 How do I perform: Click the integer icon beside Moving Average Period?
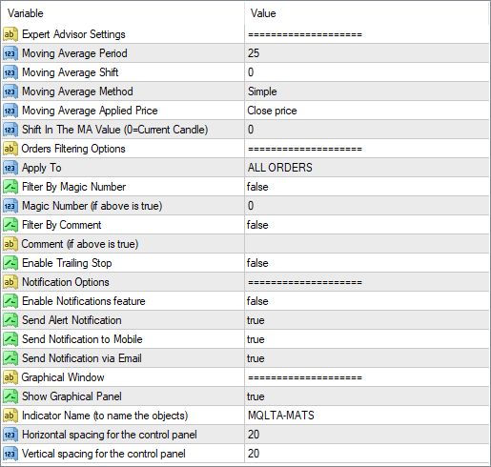pos(10,53)
